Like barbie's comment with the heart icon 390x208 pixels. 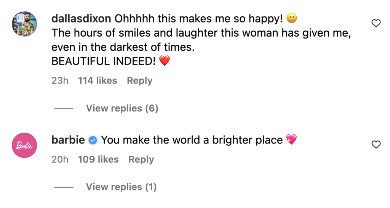[376, 145]
